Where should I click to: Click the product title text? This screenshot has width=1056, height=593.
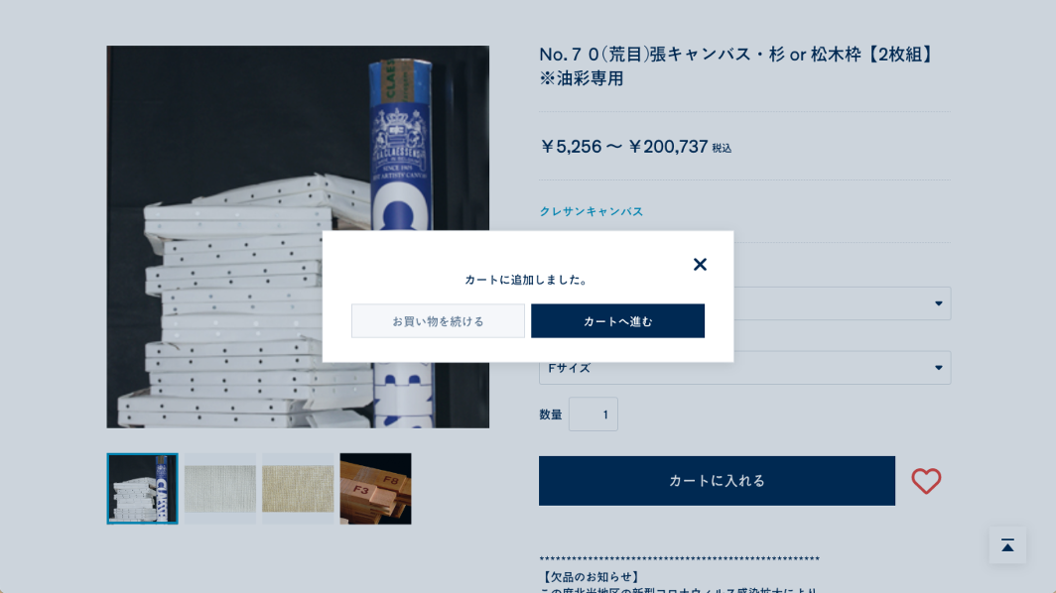[x=736, y=66]
